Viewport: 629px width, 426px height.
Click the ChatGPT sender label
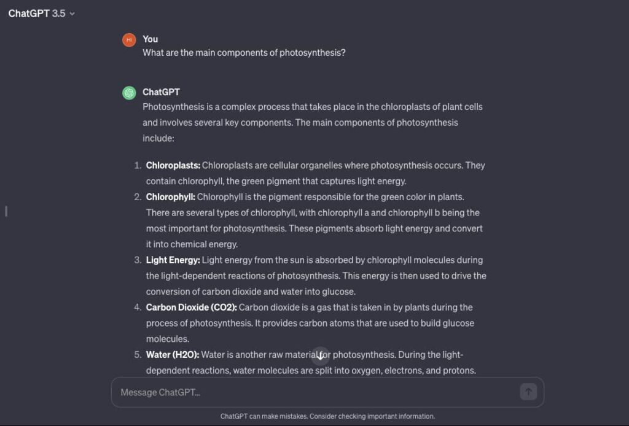coord(160,91)
